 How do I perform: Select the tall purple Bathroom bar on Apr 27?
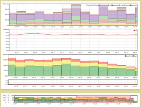(x=103, y=11)
